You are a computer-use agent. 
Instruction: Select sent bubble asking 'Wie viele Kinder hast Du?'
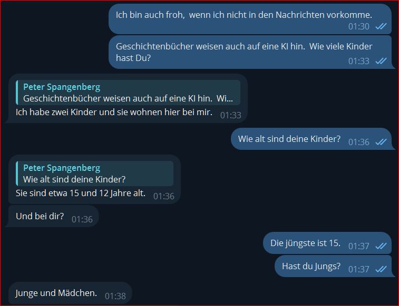tap(250, 52)
